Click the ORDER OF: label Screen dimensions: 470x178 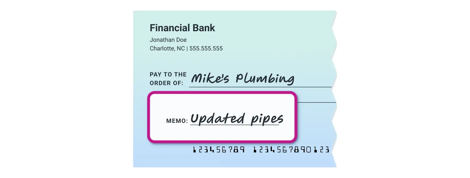click(166, 83)
